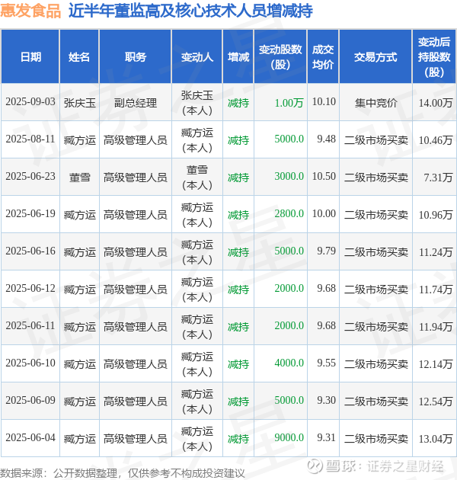
Task: Click the 10.46万 holdings cell
Action: tap(436, 140)
